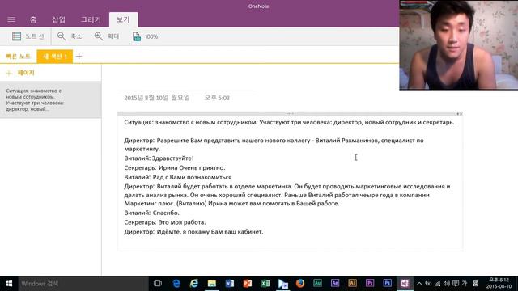Open File Explorer from taskbar
518x291 pixels.
coord(212,284)
